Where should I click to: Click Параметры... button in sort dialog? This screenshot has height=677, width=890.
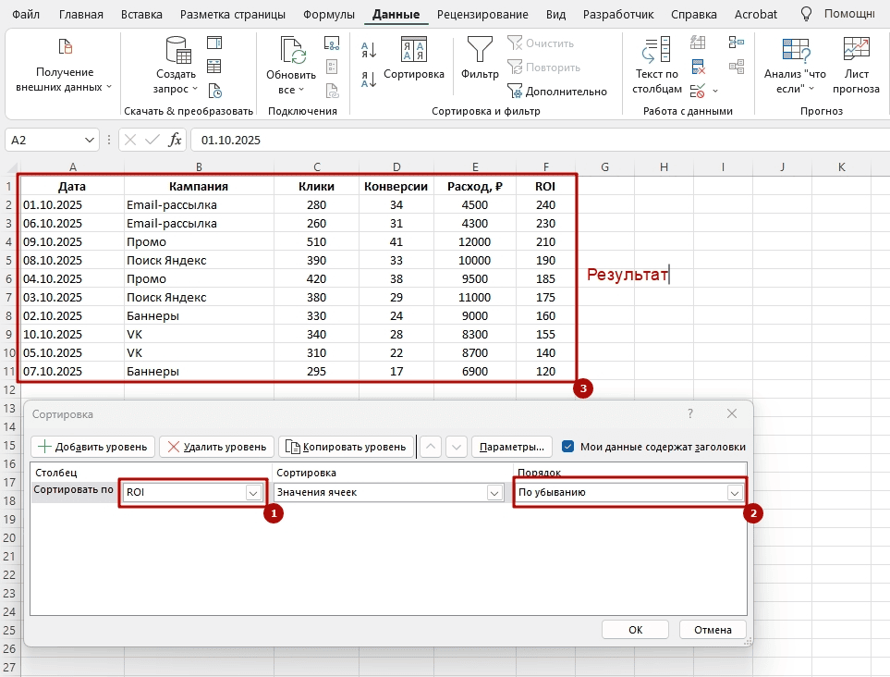512,447
